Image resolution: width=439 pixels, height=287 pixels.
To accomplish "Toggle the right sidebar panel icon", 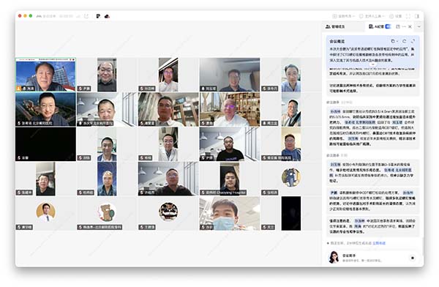I will pos(417,16).
